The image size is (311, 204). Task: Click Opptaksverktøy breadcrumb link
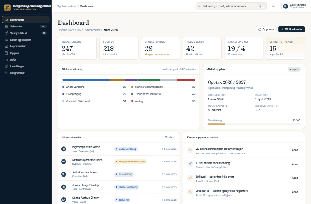tap(66, 6)
